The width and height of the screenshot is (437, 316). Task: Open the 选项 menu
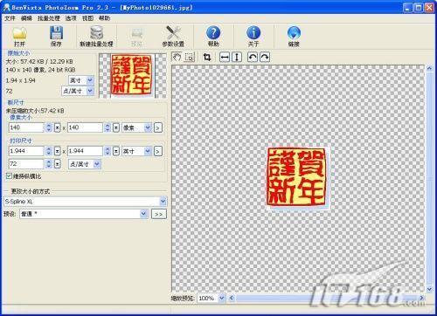[x=71, y=18]
